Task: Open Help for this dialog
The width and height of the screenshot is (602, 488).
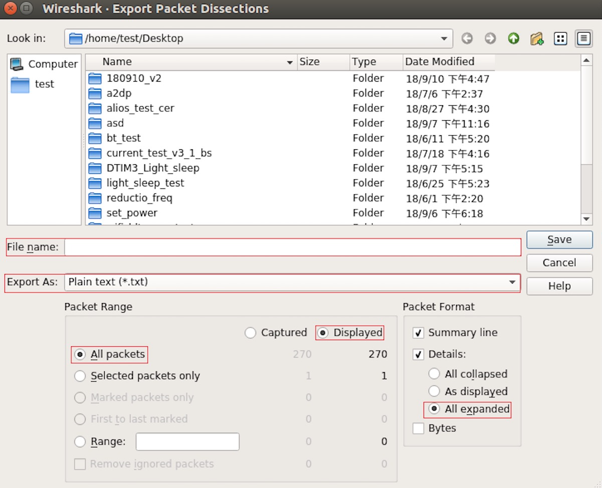Action: [559, 286]
